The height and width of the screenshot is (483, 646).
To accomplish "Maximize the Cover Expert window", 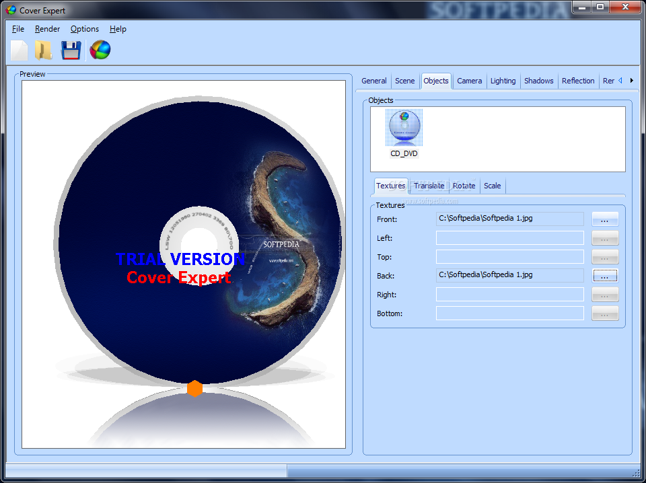I will click(600, 7).
